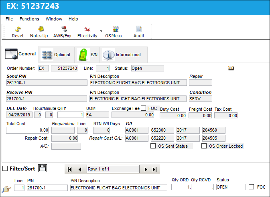This screenshot has width=270, height=197.
Task: Click the envelope mail icon
Action: click(231, 68)
